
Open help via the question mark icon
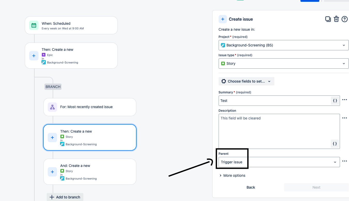(x=344, y=19)
